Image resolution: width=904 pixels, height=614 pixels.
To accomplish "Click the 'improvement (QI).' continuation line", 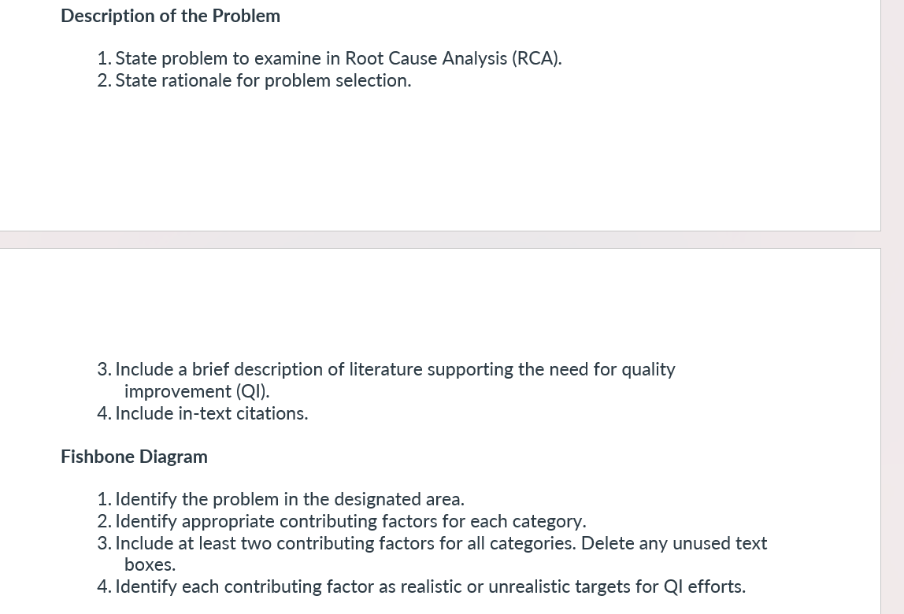I will pos(197,391).
